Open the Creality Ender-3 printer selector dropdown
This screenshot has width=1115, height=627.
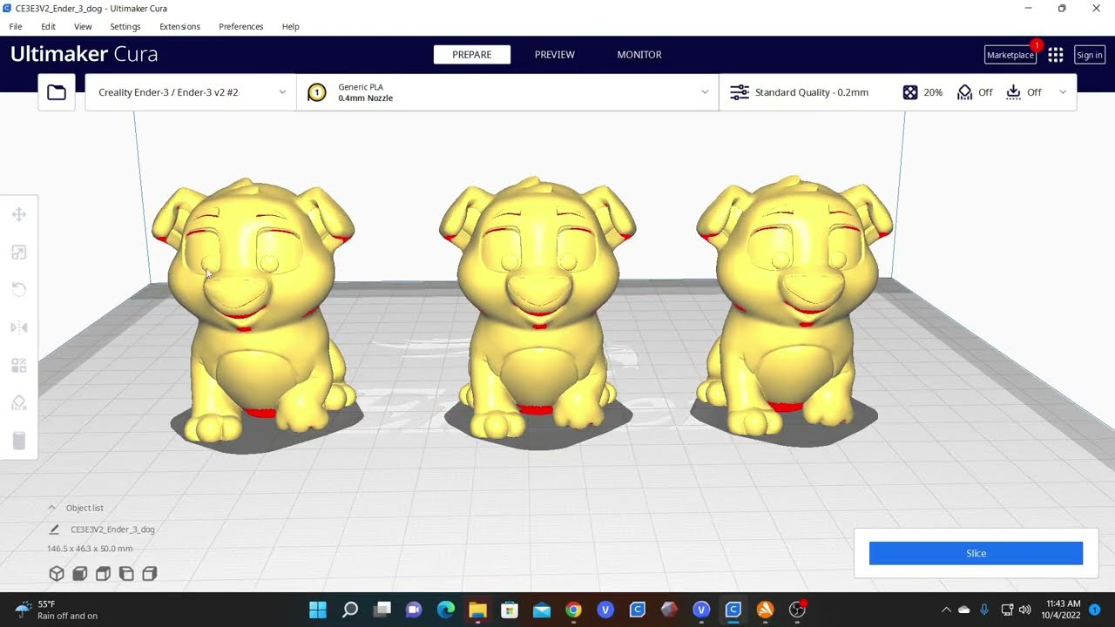191,92
